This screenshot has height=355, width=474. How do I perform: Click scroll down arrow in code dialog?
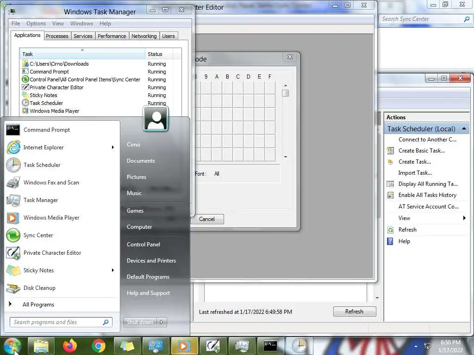[x=286, y=157]
